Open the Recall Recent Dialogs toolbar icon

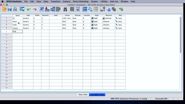22,9
